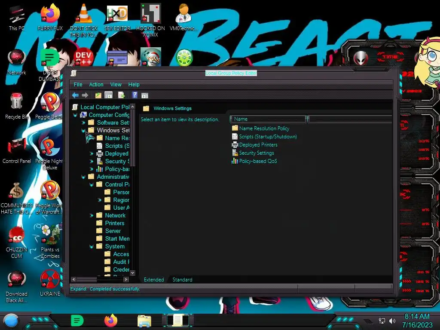Select the System tree folder
Image resolution: width=440 pixels, height=330 pixels.
point(110,246)
